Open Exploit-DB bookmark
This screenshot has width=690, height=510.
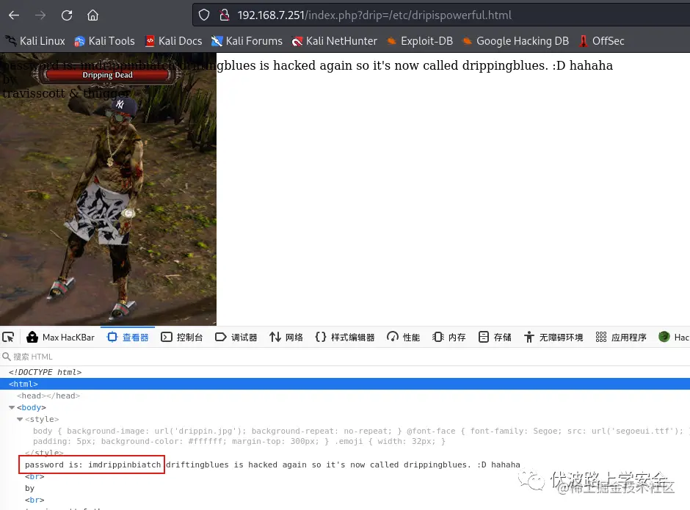click(420, 41)
